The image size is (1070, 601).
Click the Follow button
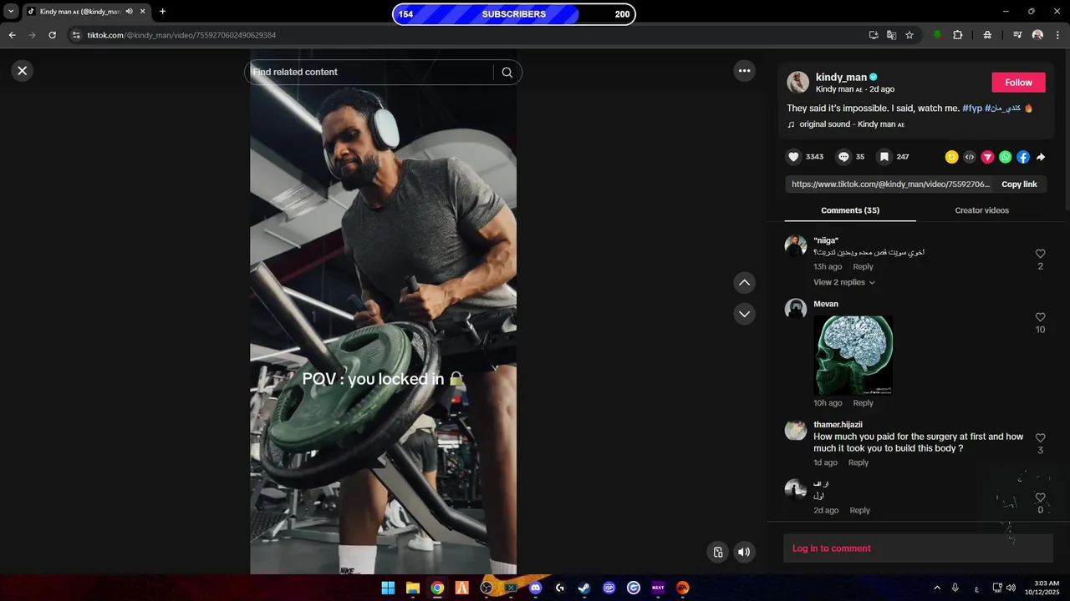[x=1018, y=83]
